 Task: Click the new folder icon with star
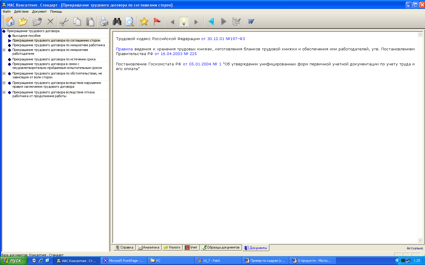[37, 21]
